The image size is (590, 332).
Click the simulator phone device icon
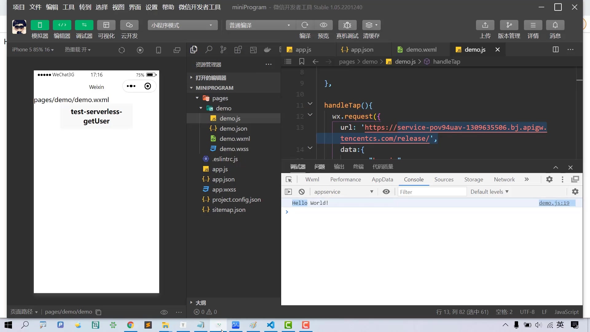click(x=159, y=50)
